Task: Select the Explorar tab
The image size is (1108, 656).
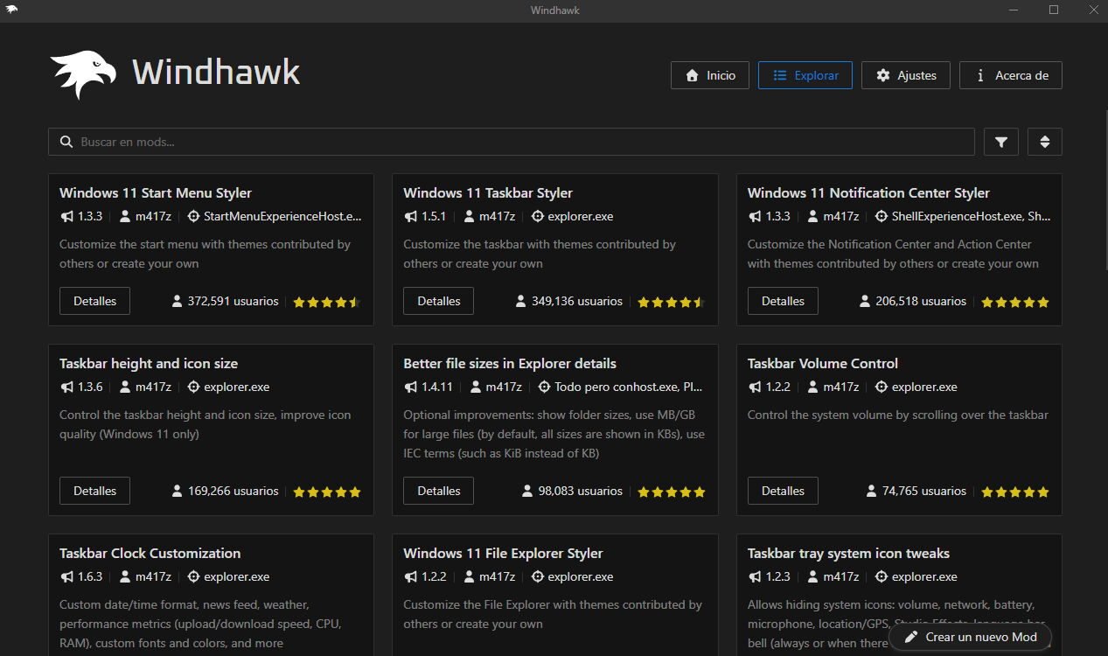Action: pos(805,75)
